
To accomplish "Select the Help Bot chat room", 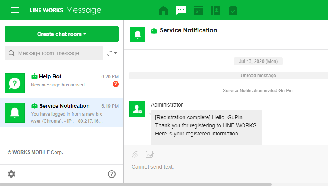I will coord(62,83).
